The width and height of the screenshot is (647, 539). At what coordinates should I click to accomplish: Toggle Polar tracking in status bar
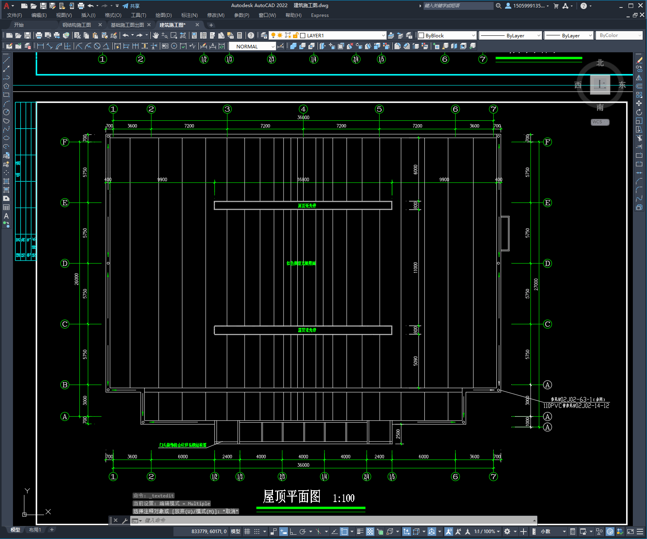tap(302, 532)
